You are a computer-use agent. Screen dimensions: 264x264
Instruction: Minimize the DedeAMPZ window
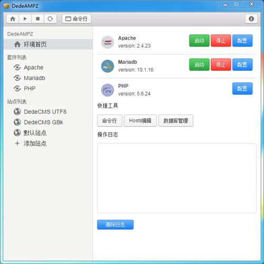(225, 5)
